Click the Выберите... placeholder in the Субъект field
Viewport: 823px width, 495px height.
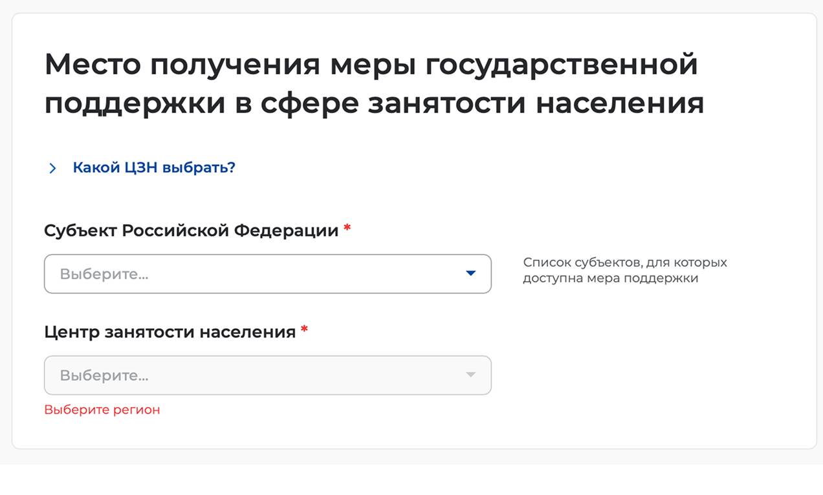pos(104,274)
